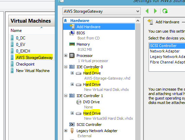185x140 pixels.
Task: Click External under Legacy Network Adapter
Action: (84, 136)
